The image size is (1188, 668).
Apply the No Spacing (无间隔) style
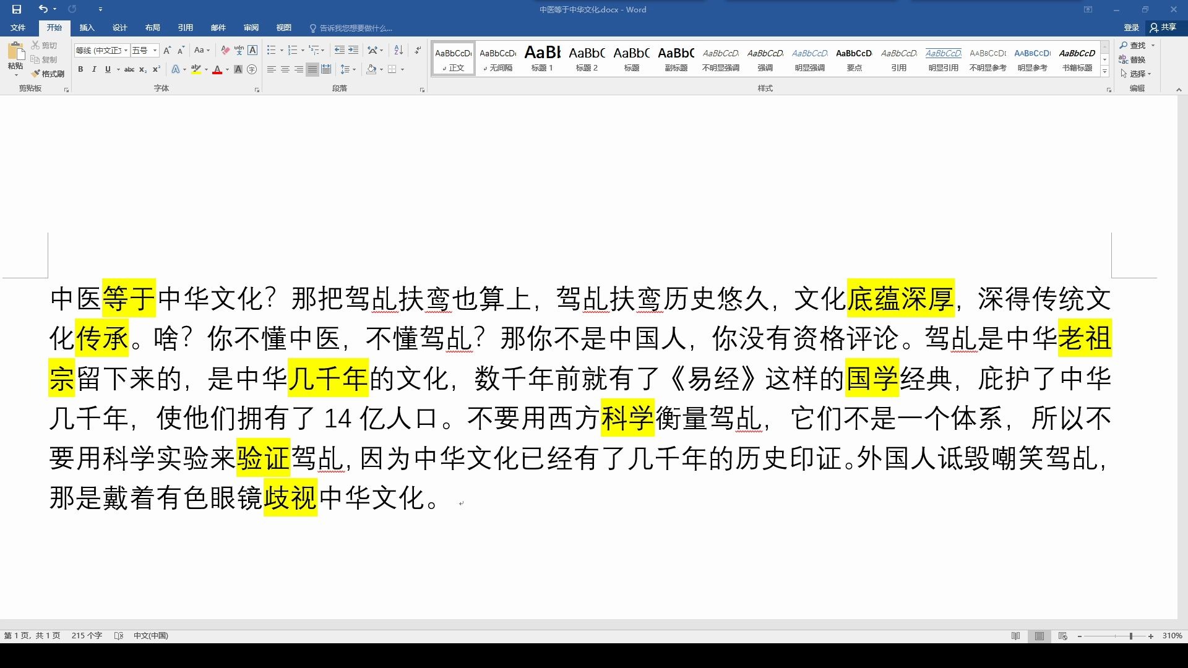point(498,59)
